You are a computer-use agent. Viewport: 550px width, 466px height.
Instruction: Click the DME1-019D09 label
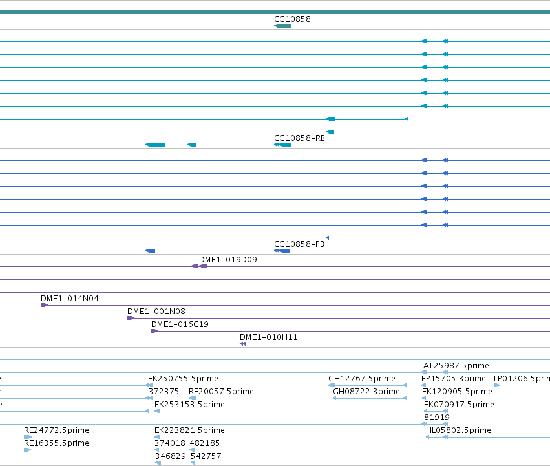[x=228, y=260]
